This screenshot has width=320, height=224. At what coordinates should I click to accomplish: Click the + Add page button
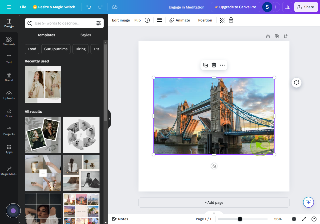tap(214, 203)
